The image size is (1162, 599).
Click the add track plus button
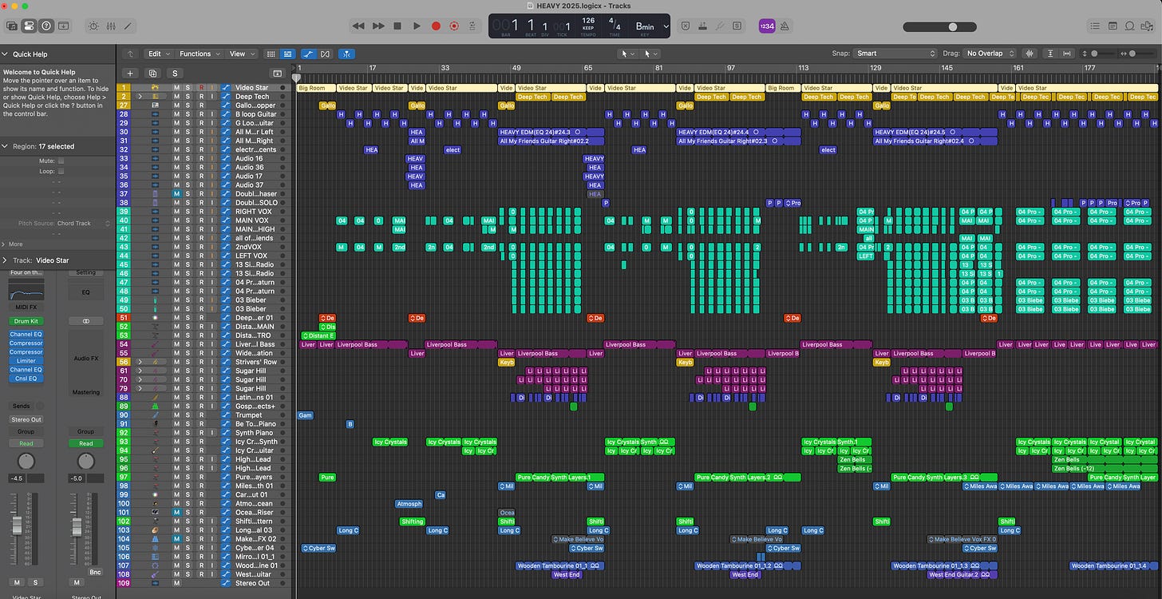131,73
